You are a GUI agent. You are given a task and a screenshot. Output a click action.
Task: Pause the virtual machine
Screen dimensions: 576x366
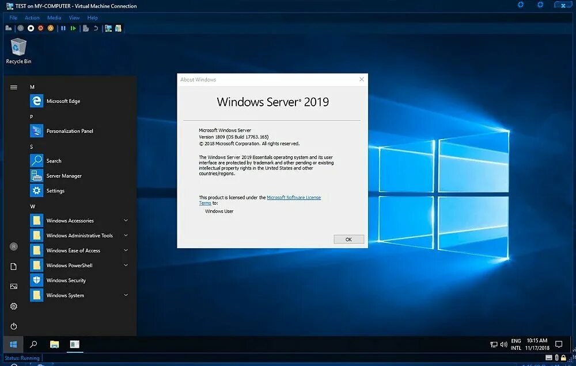click(63, 28)
